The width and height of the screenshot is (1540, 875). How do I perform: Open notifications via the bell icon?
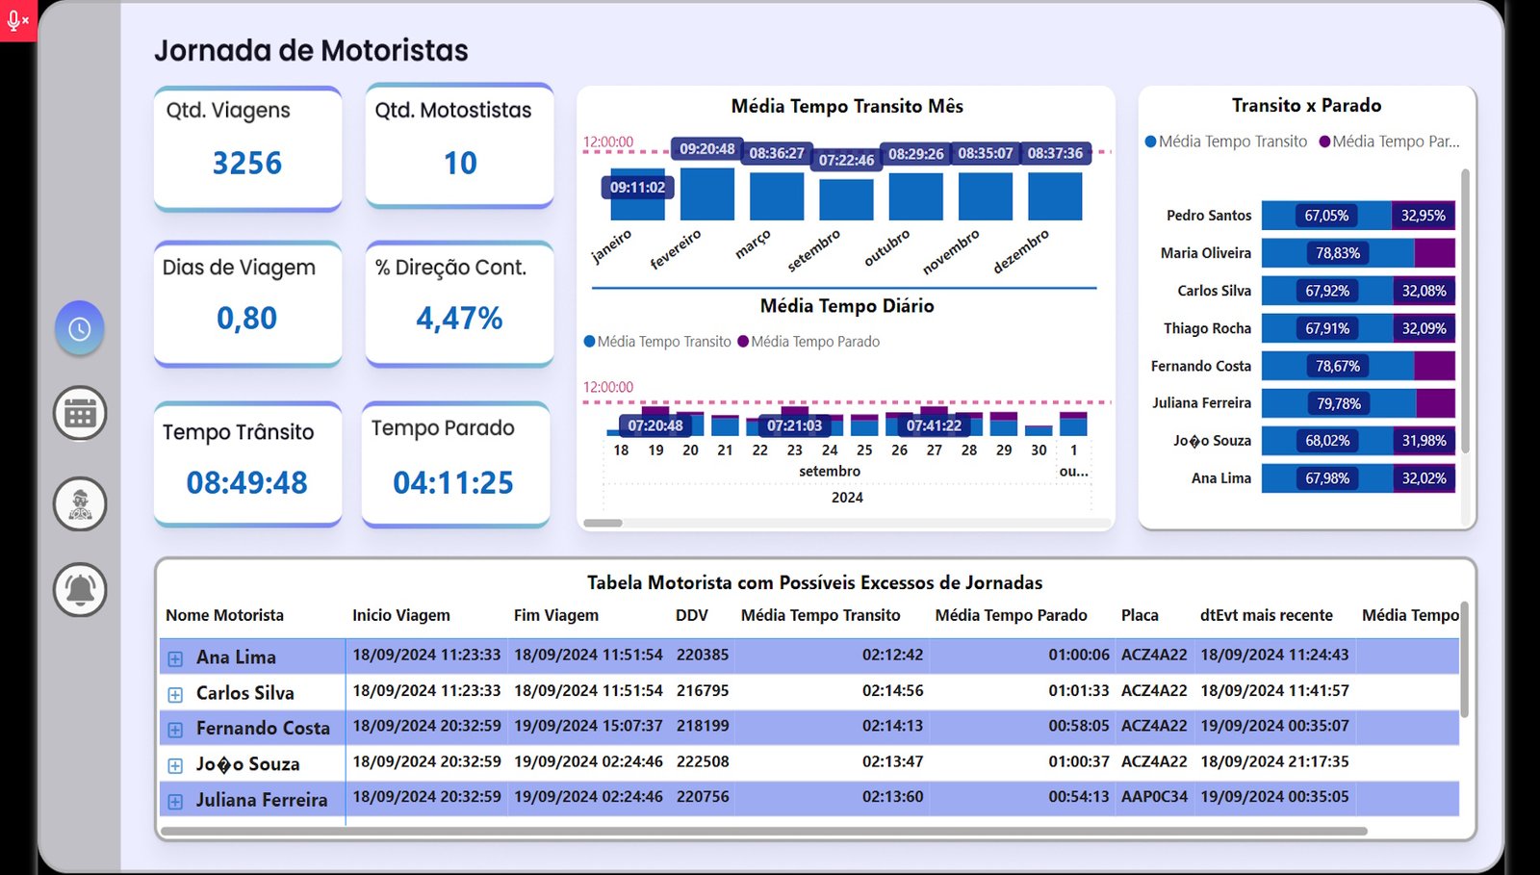pyautogui.click(x=79, y=589)
